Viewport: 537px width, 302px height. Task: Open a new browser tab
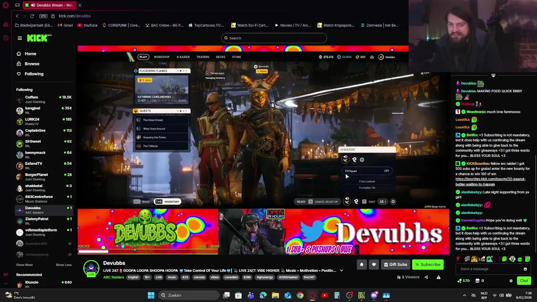coord(80,5)
